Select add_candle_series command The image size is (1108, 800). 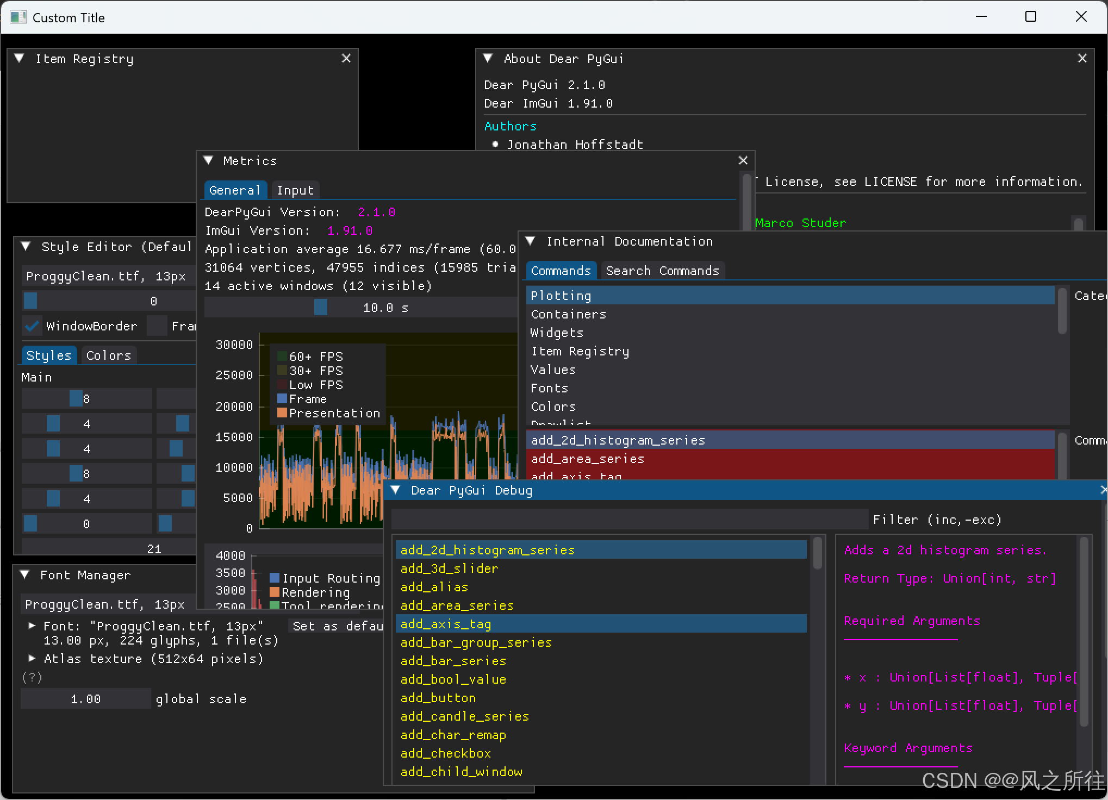[x=601, y=716]
